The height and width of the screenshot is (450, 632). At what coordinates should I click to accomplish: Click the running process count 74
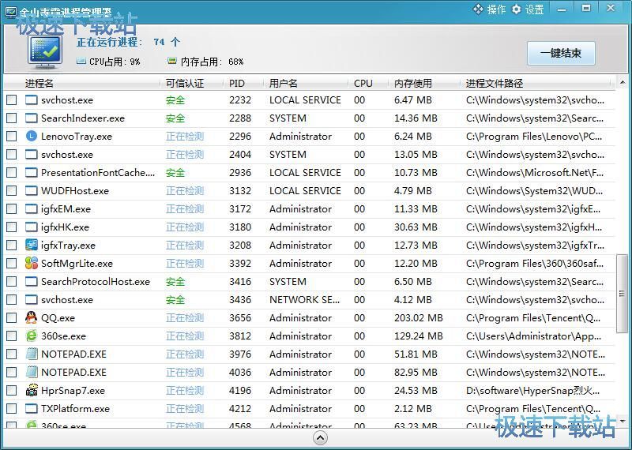pos(160,42)
